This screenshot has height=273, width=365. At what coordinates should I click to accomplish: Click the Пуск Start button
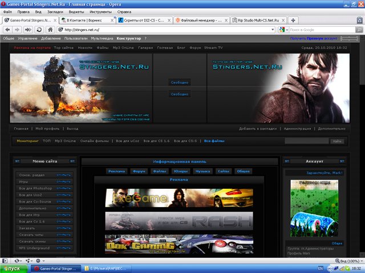pos(14,268)
